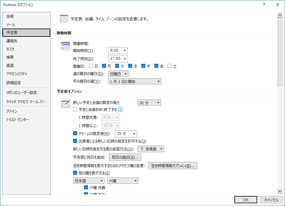This screenshot has height=206, width=285.
Task: Close the Outlook options dialog
Action: point(278,5)
